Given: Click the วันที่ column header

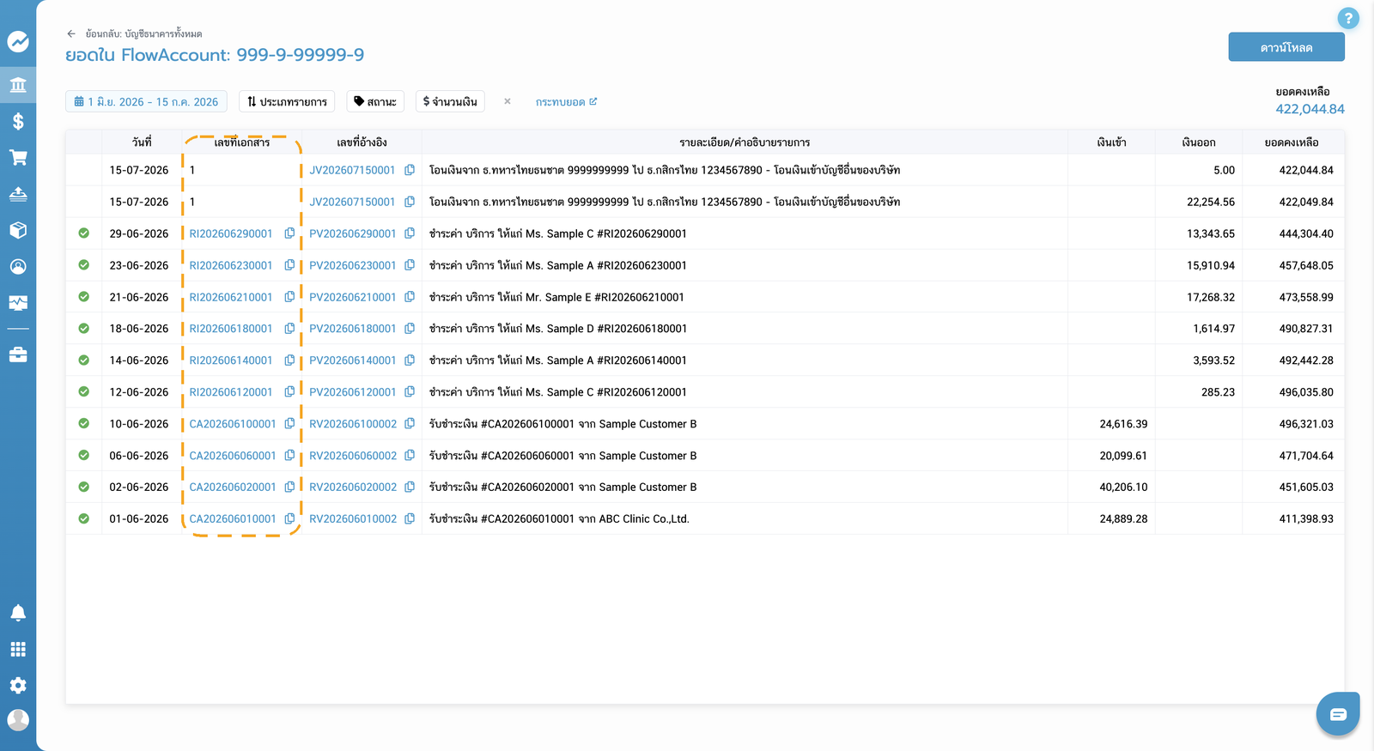Looking at the screenshot, I should [x=142, y=142].
